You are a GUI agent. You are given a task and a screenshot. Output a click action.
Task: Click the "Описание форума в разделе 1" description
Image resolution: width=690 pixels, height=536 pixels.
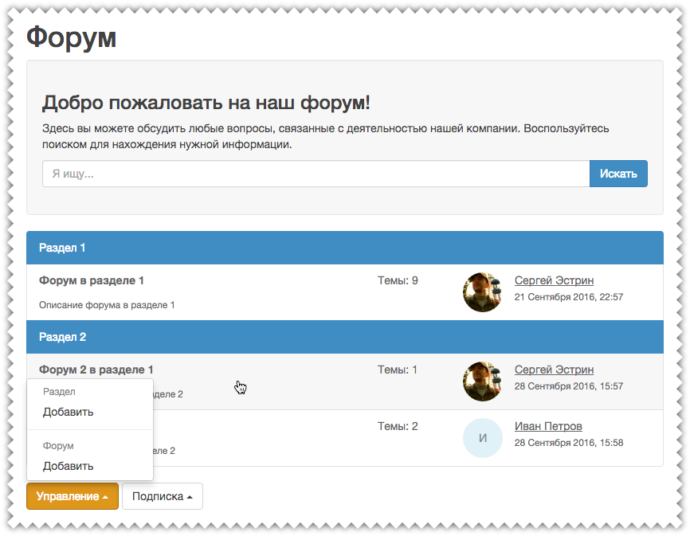click(x=107, y=305)
